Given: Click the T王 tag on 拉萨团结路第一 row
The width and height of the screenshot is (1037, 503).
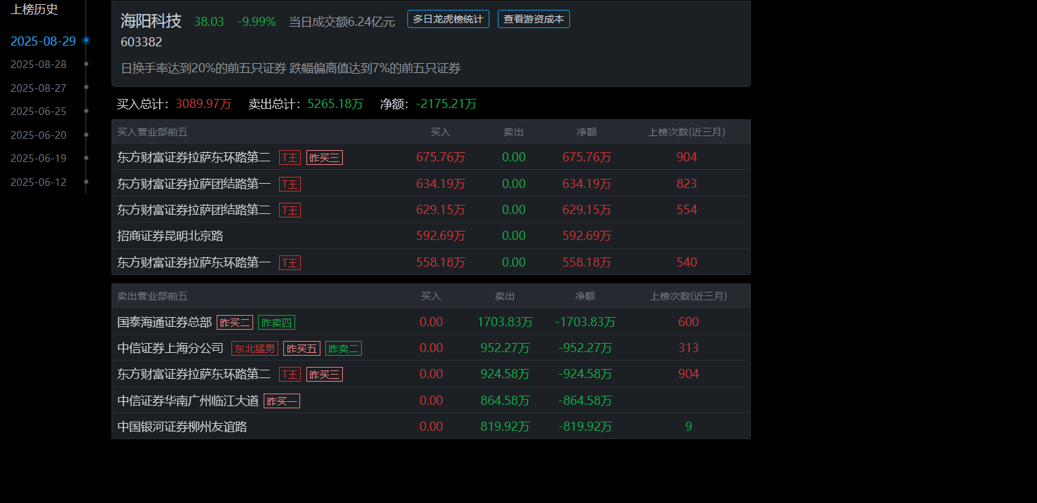Looking at the screenshot, I should pos(290,184).
